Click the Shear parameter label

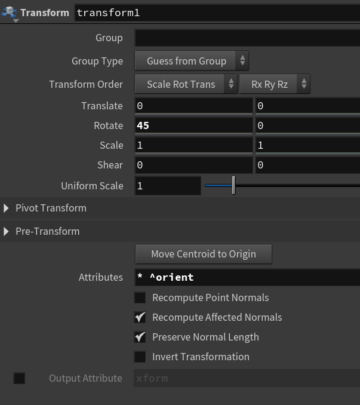pyautogui.click(x=110, y=165)
